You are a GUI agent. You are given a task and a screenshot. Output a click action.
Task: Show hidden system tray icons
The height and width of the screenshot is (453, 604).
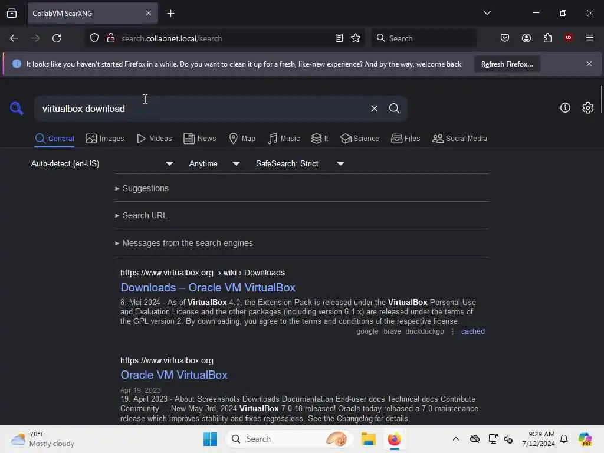pos(456,439)
